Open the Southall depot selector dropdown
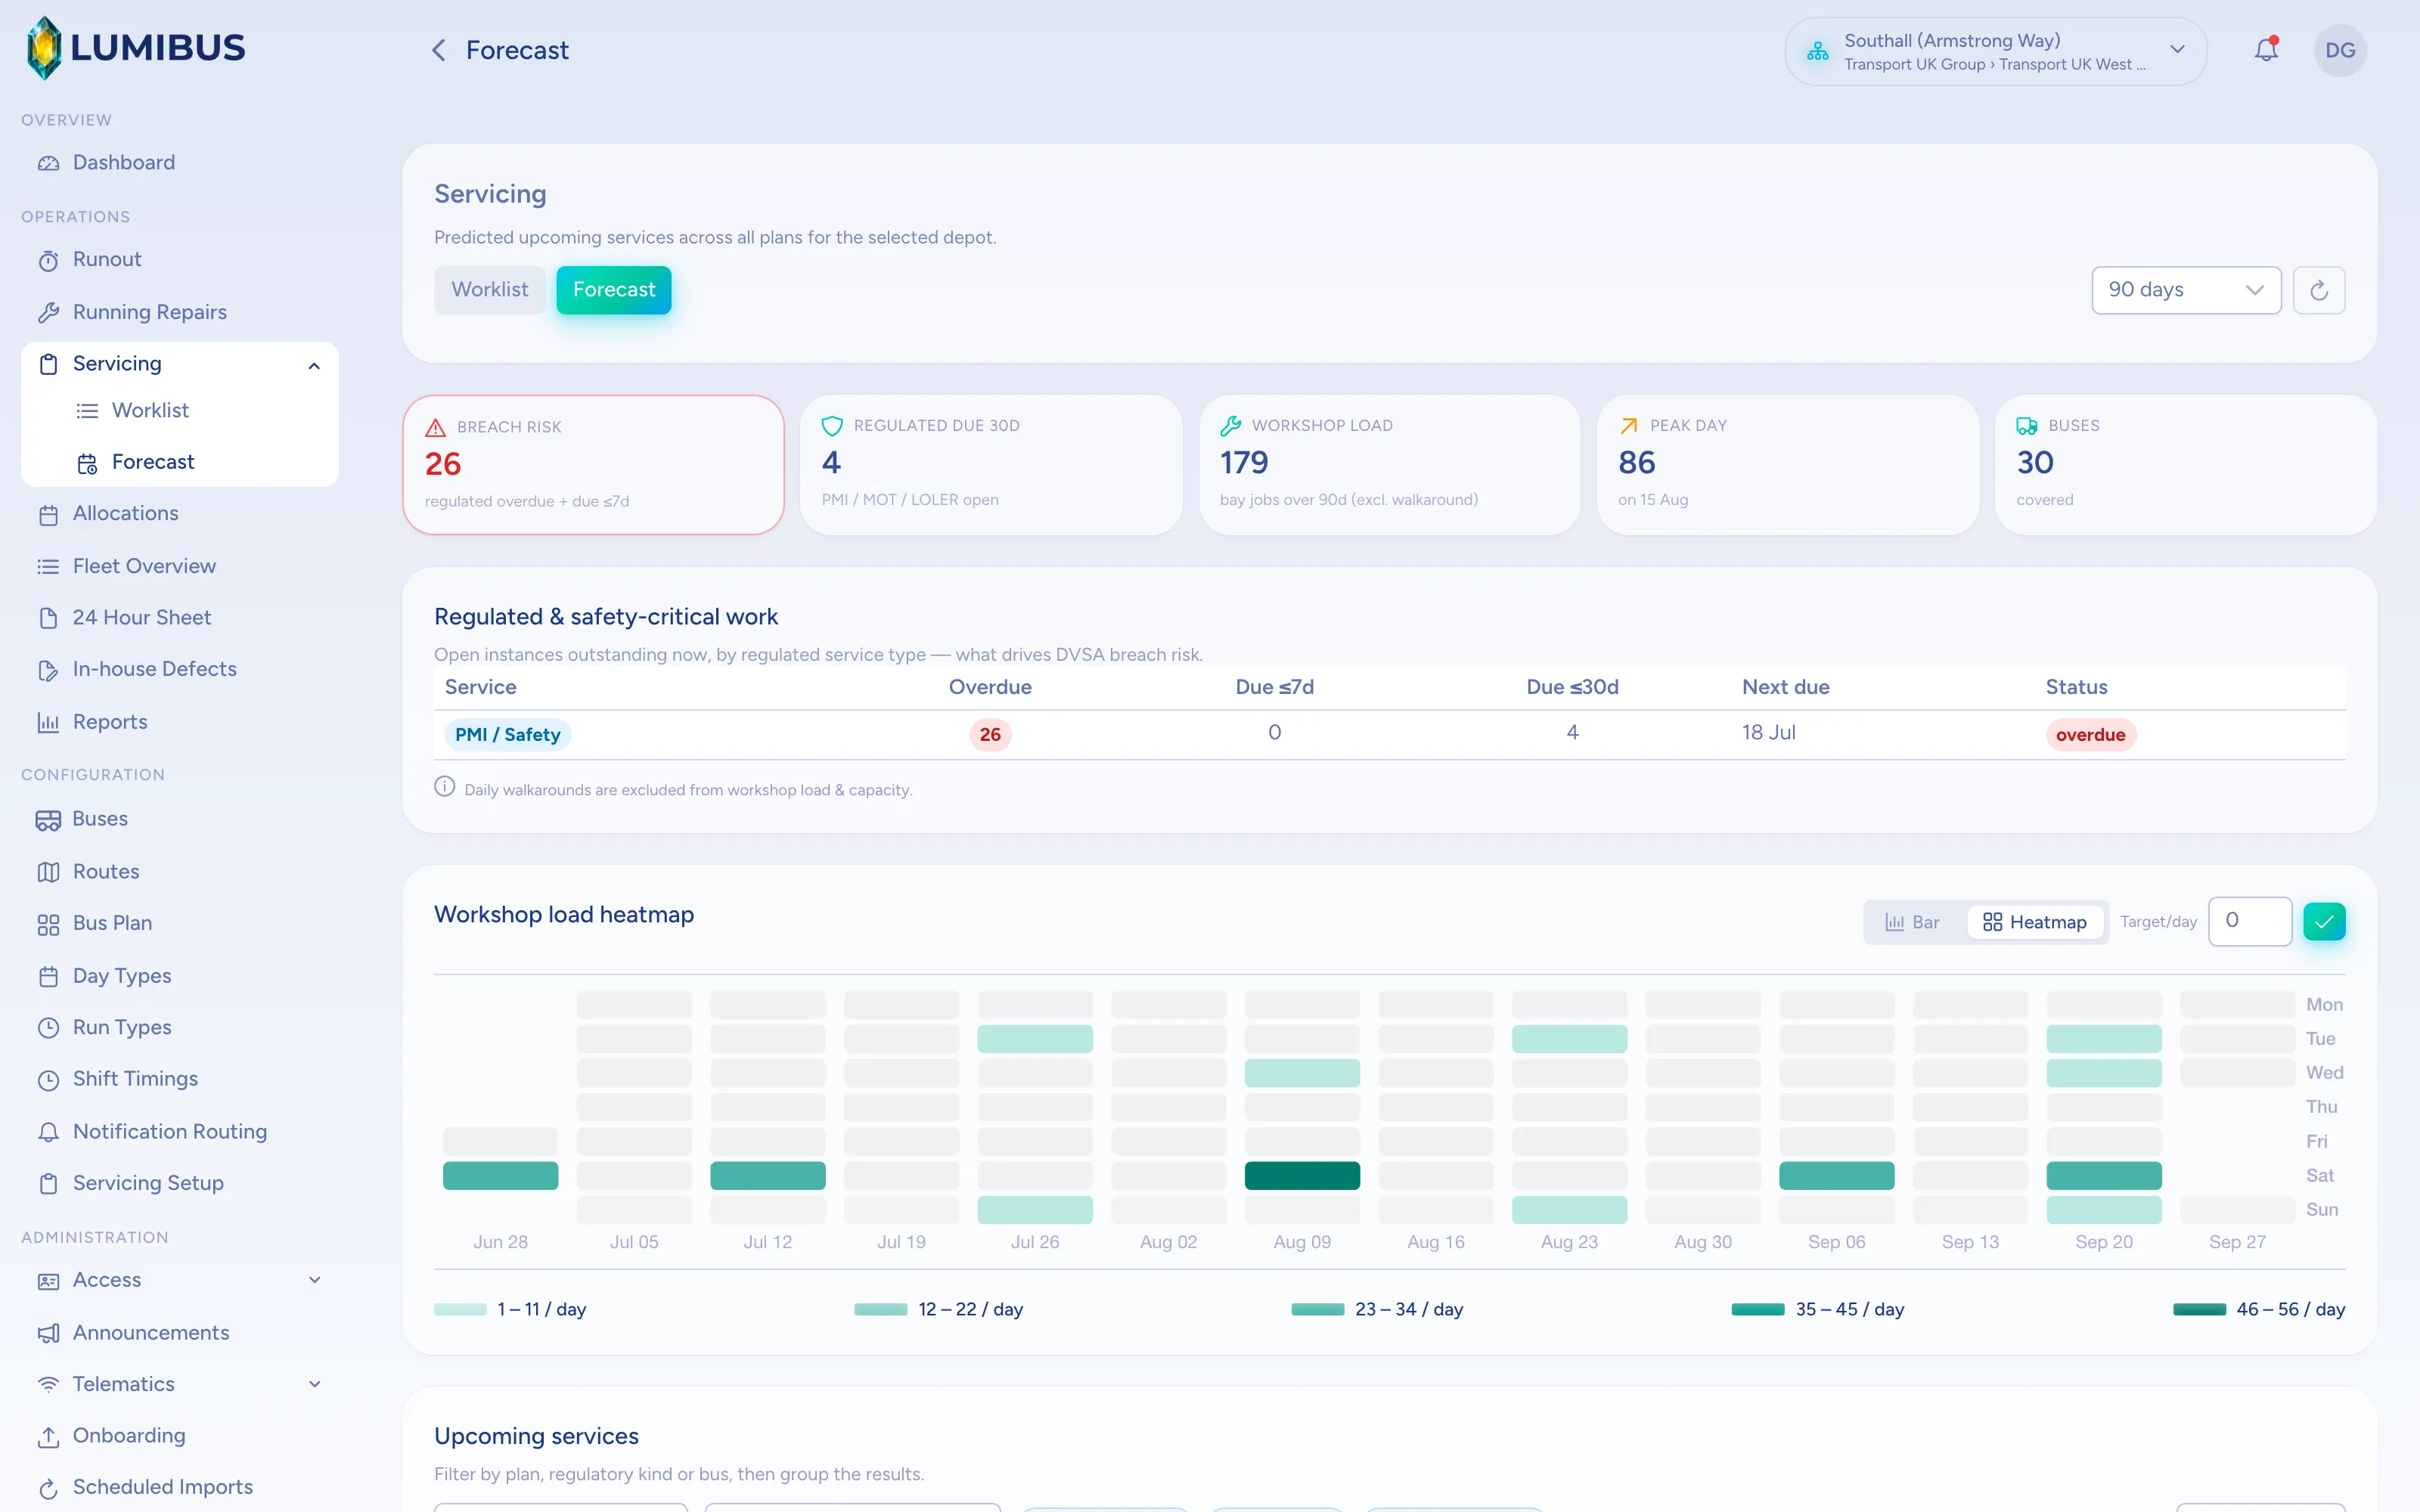Image resolution: width=2420 pixels, height=1512 pixels. (x=1995, y=51)
